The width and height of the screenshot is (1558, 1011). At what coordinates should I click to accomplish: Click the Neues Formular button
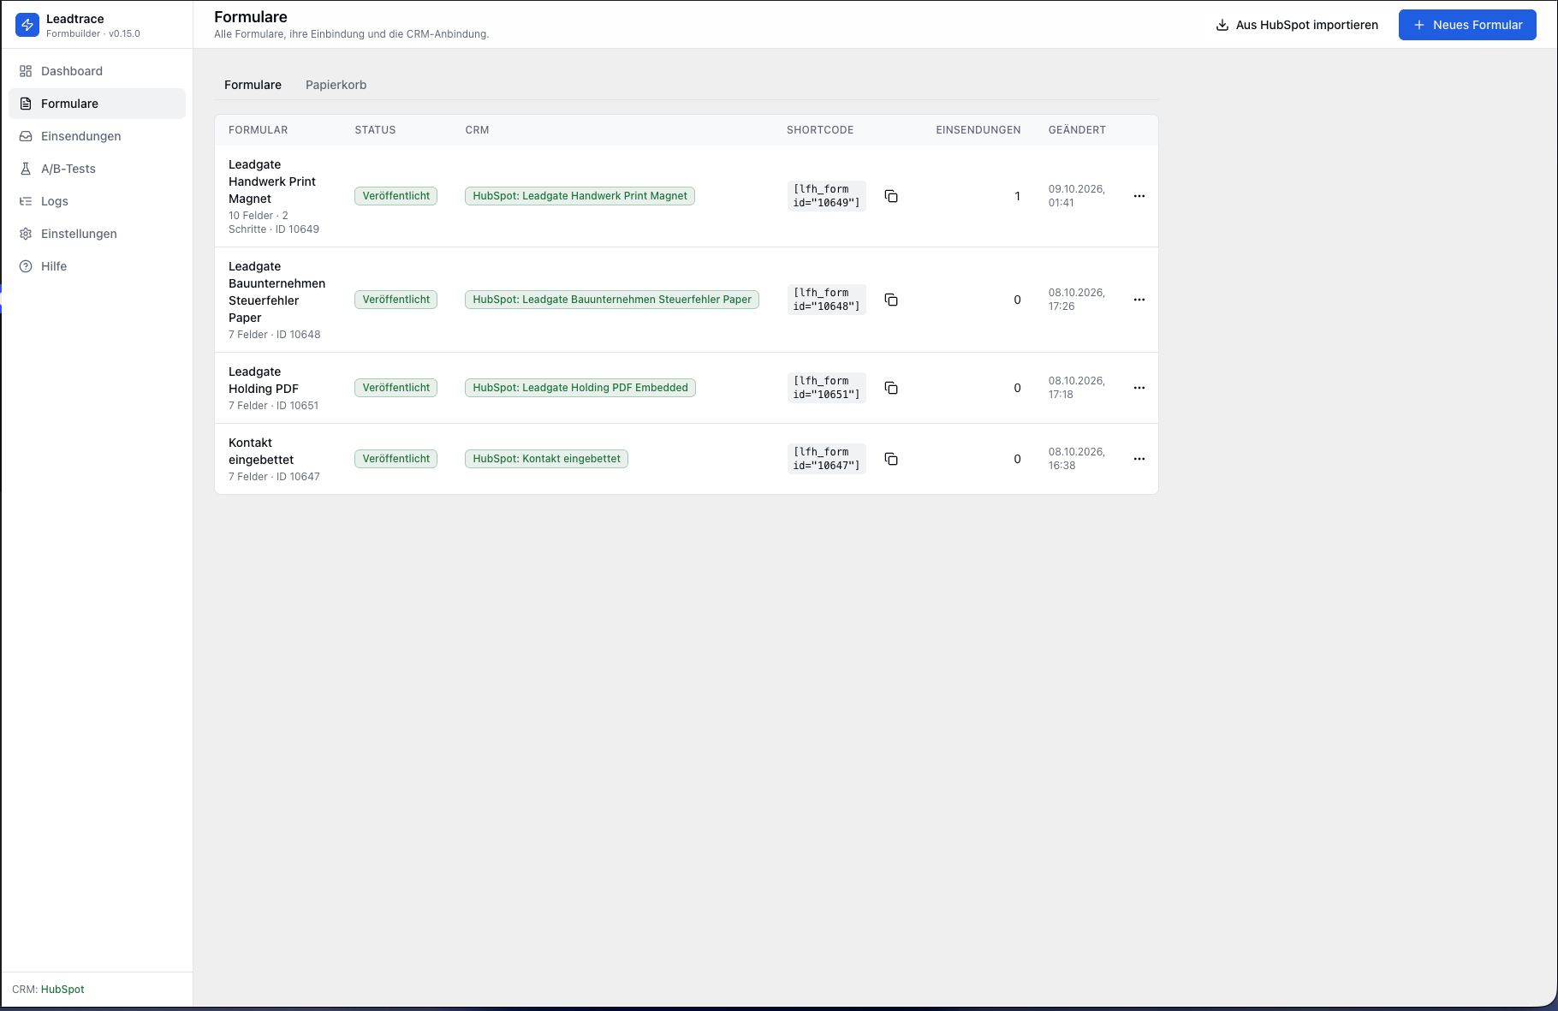coord(1467,25)
